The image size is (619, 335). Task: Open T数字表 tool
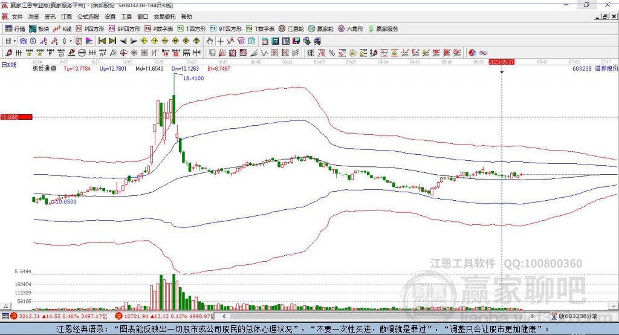(x=260, y=29)
